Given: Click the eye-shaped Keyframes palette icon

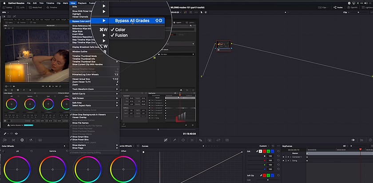Looking at the screenshot, I should (353, 140).
